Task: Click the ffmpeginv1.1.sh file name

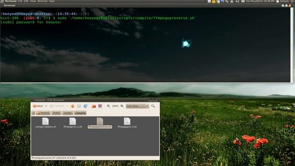Action: tap(73, 127)
